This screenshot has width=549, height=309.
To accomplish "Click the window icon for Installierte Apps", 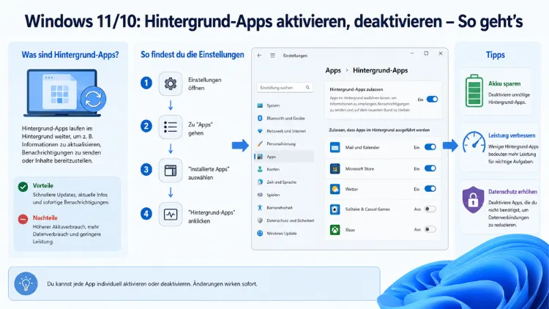I will pos(171,171).
